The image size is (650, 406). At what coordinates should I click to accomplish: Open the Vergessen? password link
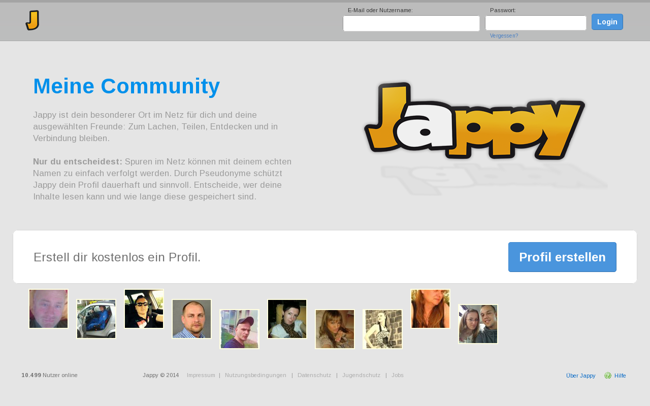(504, 36)
